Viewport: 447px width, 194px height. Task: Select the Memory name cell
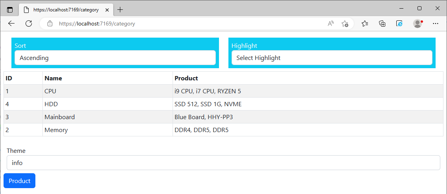click(x=108, y=130)
